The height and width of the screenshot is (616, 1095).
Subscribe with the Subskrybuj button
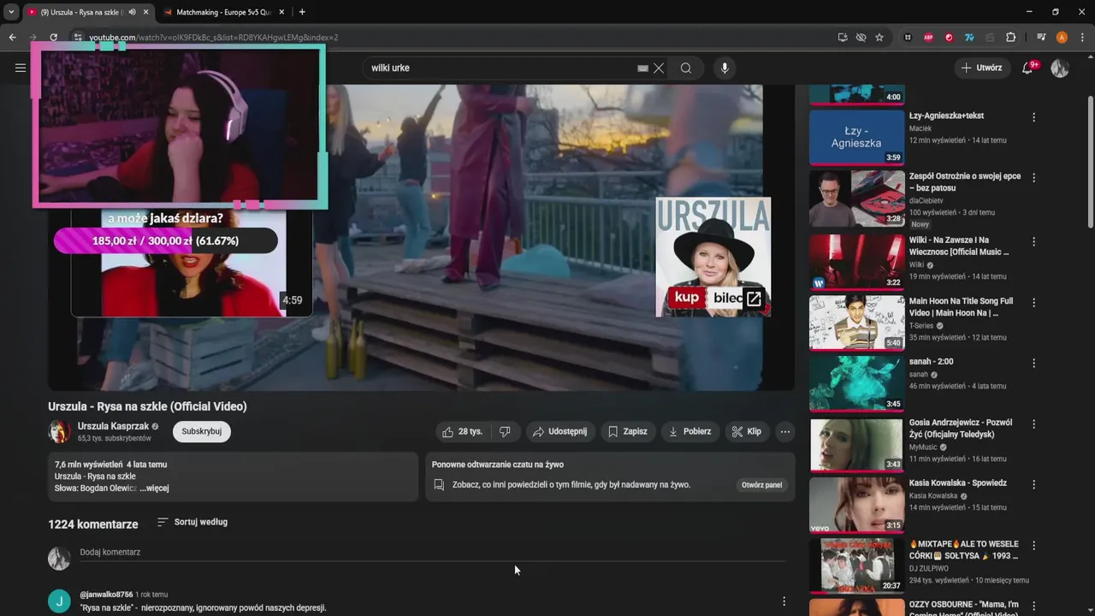pyautogui.click(x=202, y=431)
